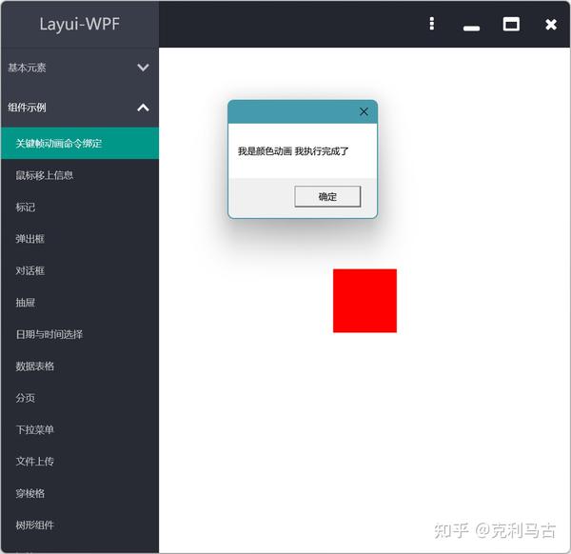Click the 我是颜色动画 我执行完成了 message text

coord(293,151)
